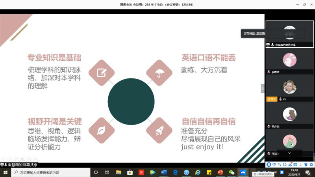Collapse the participant video panel arrow

coord(263,88)
